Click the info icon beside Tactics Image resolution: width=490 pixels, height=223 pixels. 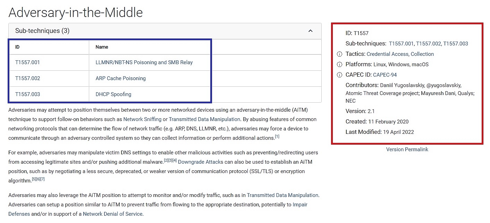[340, 54]
